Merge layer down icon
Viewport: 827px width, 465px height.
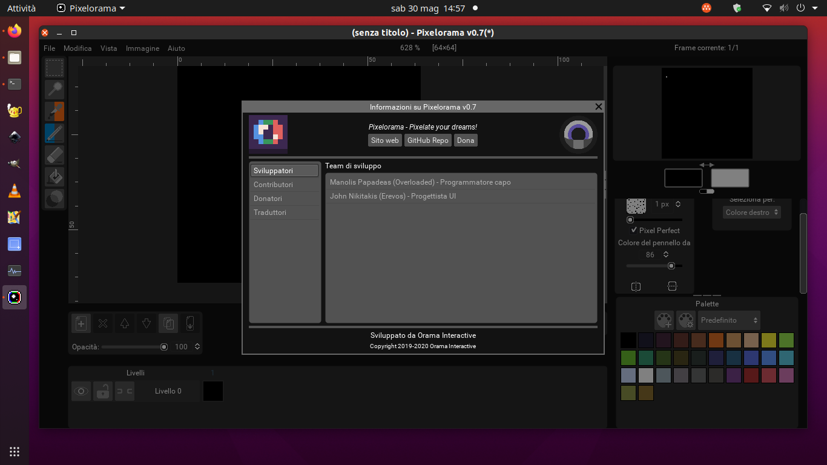(190, 323)
